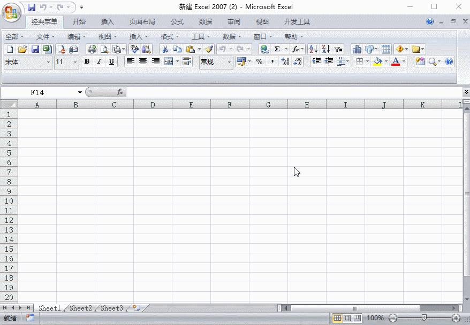Click the zoom in plus button
The height and width of the screenshot is (325, 470).
[456, 318]
